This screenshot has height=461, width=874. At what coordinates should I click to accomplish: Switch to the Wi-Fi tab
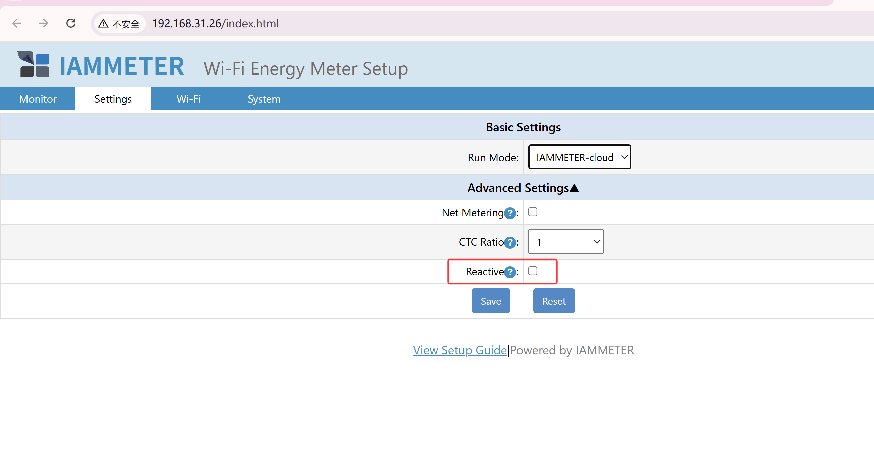pyautogui.click(x=188, y=99)
